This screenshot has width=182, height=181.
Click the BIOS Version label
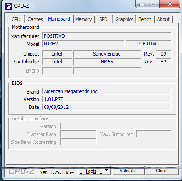[31, 99]
